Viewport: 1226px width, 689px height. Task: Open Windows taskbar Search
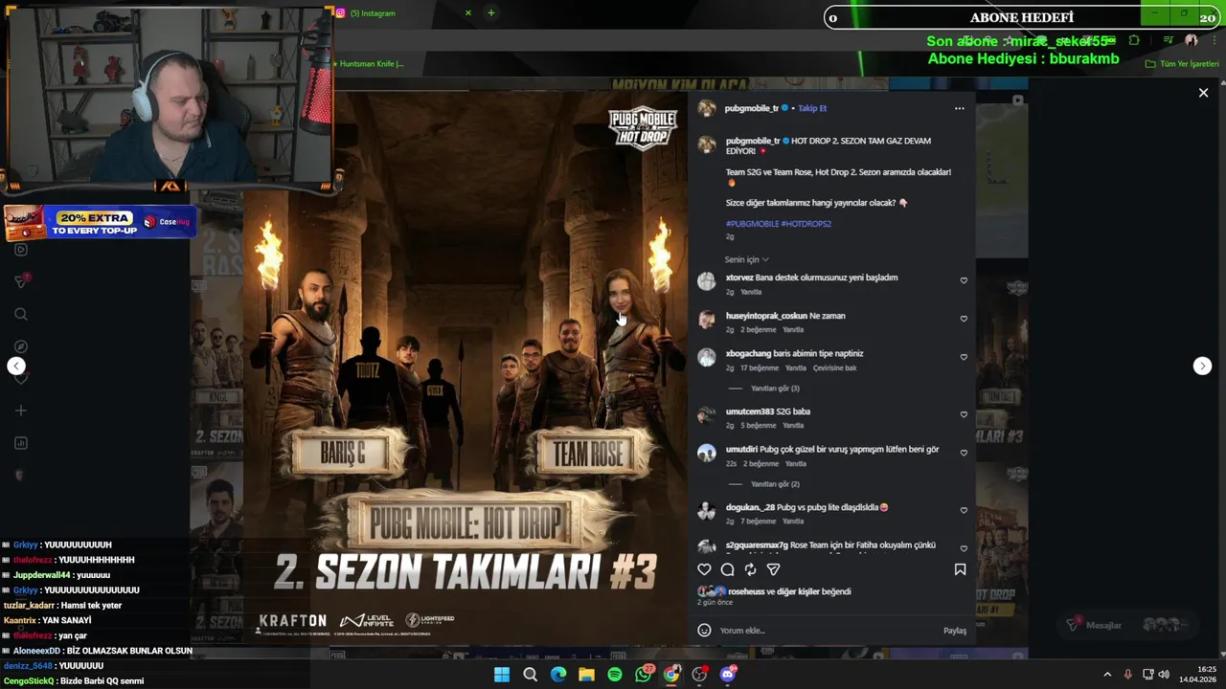pos(530,675)
